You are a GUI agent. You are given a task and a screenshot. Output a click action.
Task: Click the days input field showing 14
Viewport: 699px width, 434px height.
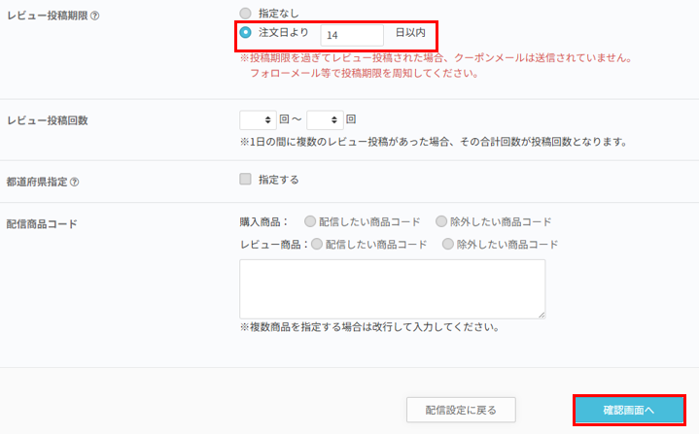[351, 35]
